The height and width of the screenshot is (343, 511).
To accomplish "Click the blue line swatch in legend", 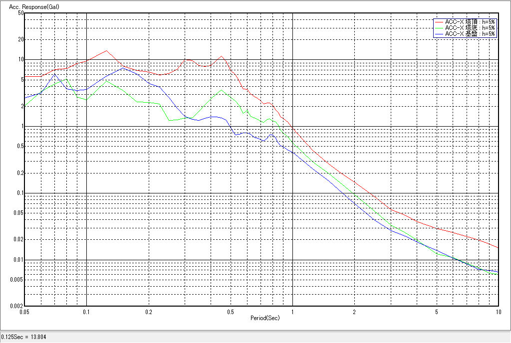I will point(439,34).
